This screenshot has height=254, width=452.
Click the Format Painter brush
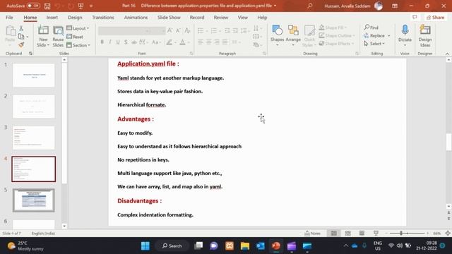(21, 45)
